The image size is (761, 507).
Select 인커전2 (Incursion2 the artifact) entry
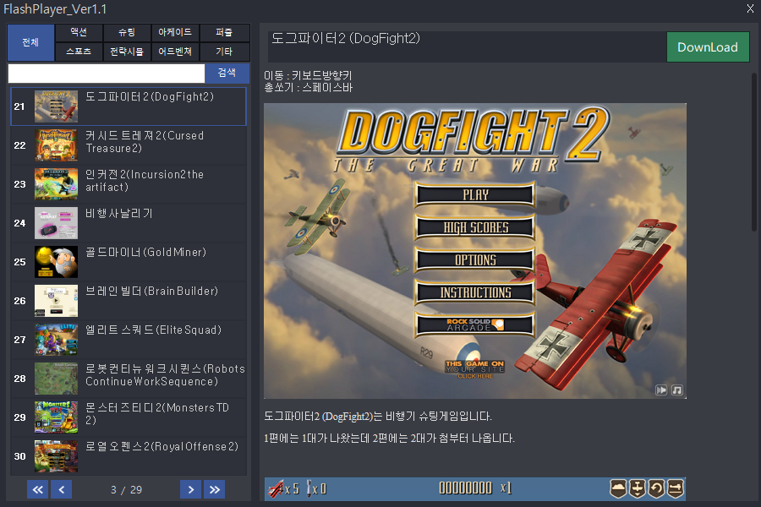(x=129, y=184)
